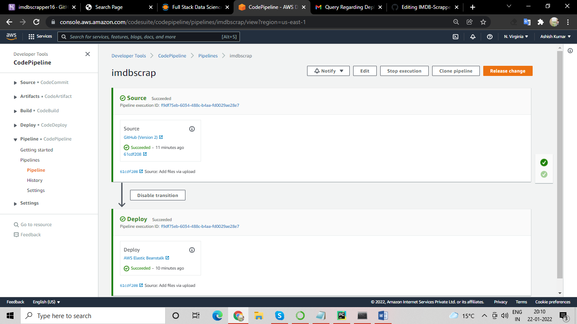Open Microsoft Word from the taskbar
The height and width of the screenshot is (324, 577).
[x=383, y=316]
